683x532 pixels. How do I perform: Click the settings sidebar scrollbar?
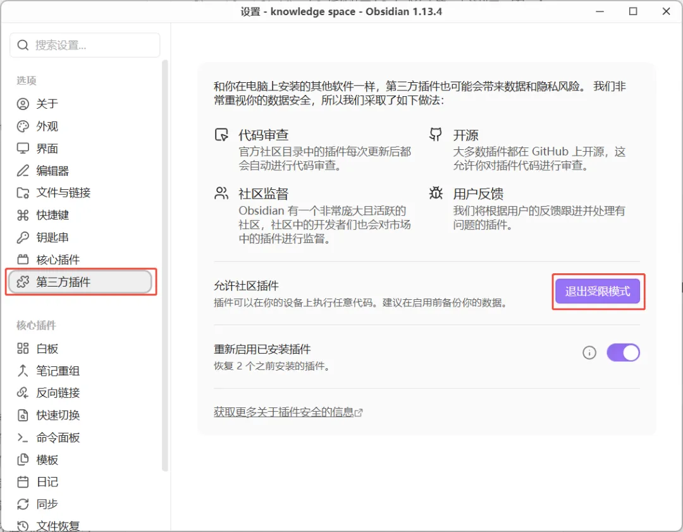point(164,266)
